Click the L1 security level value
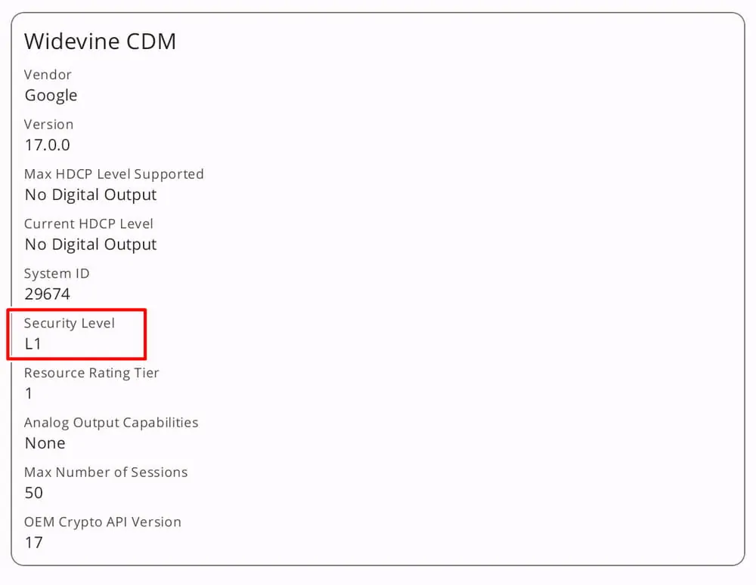Screen dimensions: 756x585 coord(33,344)
